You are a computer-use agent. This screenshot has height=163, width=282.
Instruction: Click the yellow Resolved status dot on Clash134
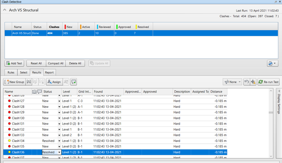point(10,140)
